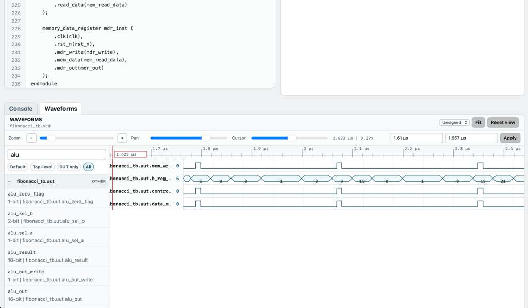Select the Default filter chip

pos(18,167)
